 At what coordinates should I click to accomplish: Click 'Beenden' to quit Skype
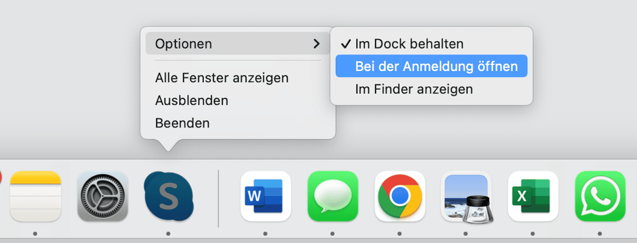point(182,123)
